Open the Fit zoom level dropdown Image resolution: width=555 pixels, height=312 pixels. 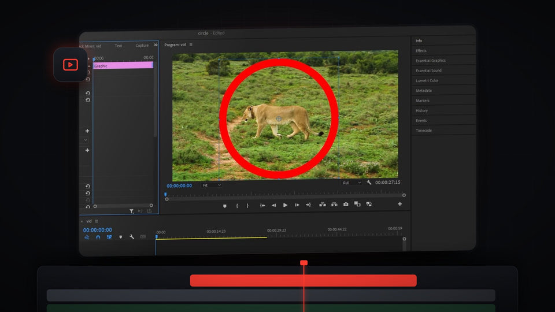coord(212,185)
